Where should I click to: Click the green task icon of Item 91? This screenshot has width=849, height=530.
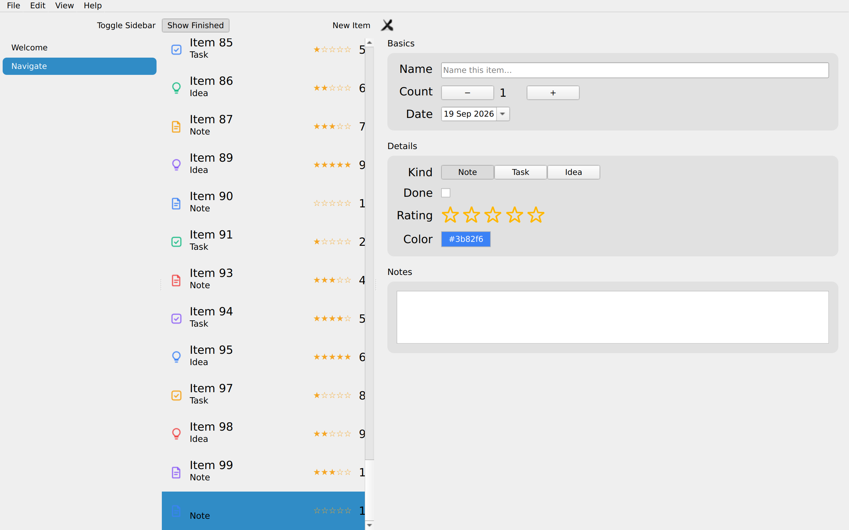tap(176, 241)
